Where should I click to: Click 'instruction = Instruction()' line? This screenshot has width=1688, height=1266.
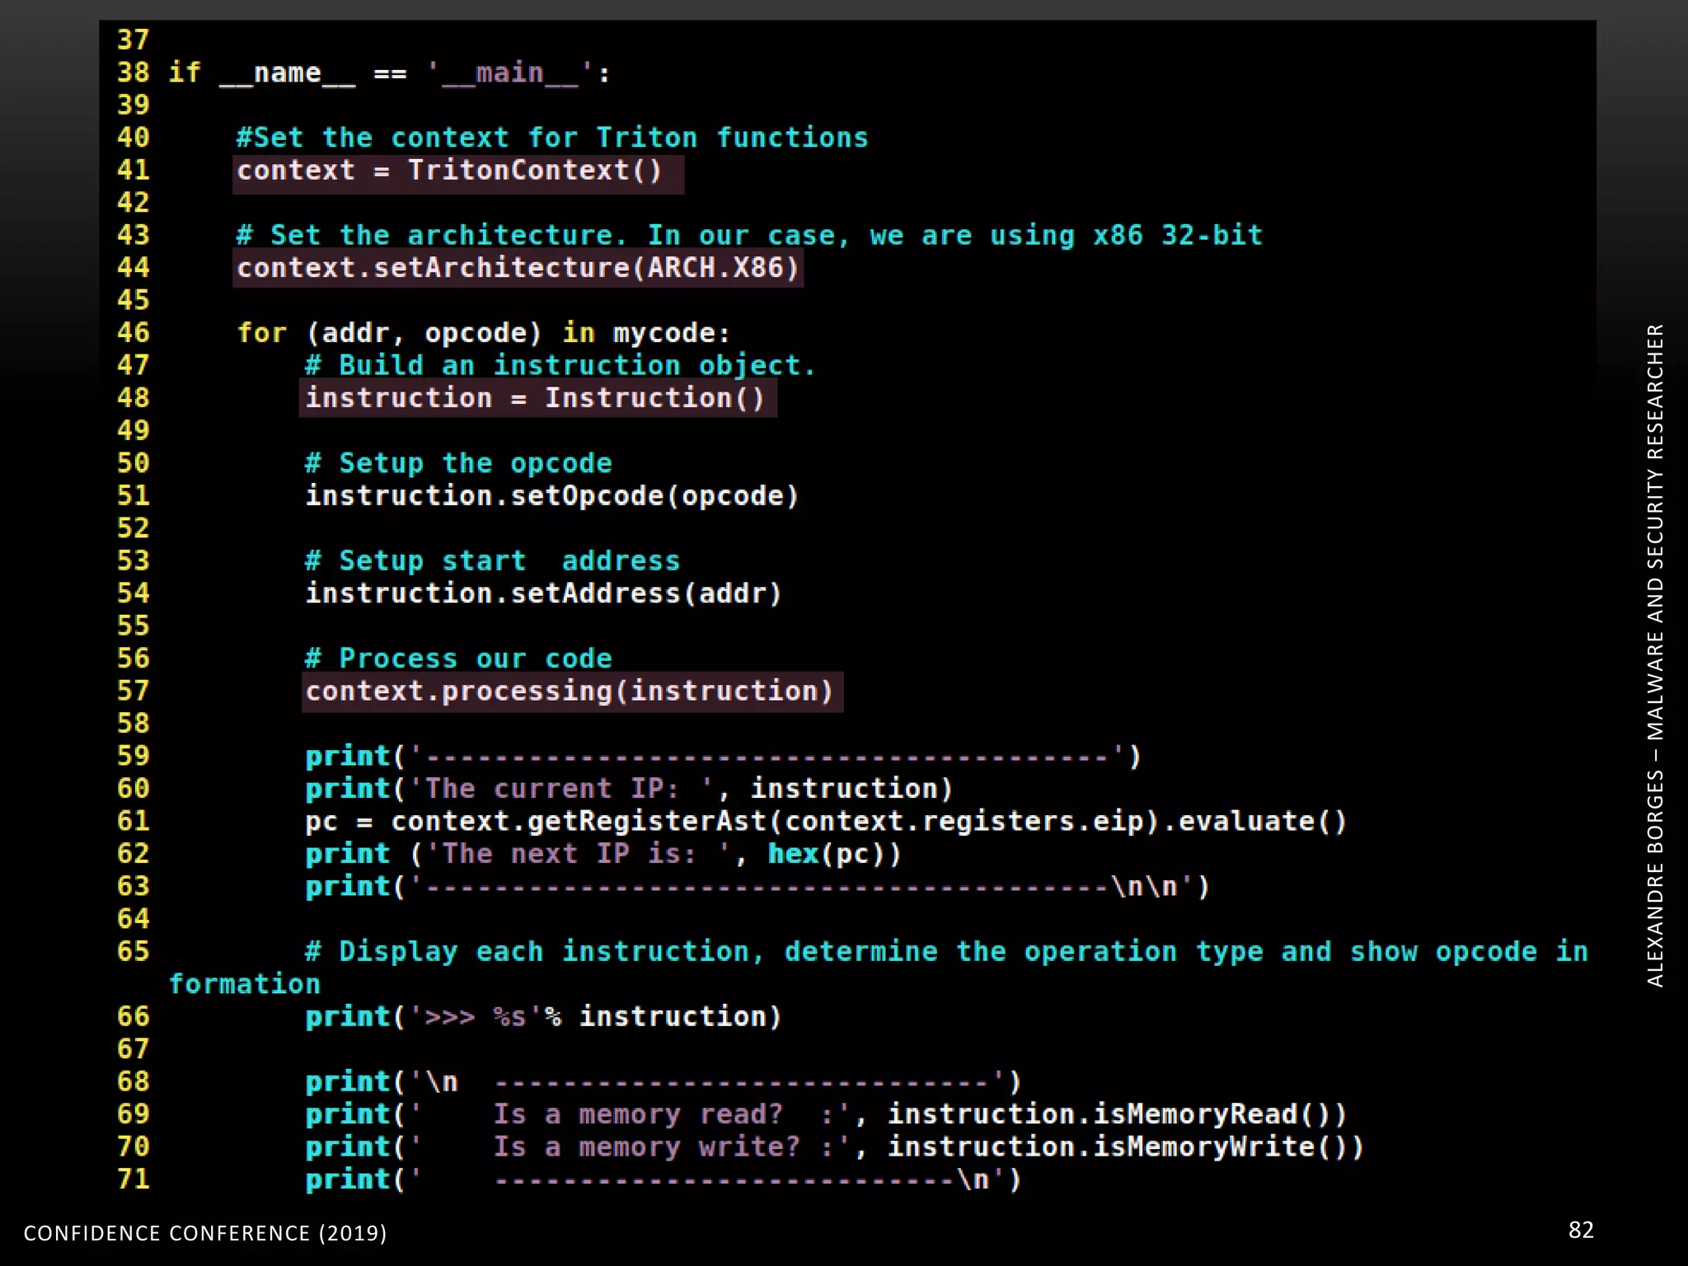(x=537, y=398)
